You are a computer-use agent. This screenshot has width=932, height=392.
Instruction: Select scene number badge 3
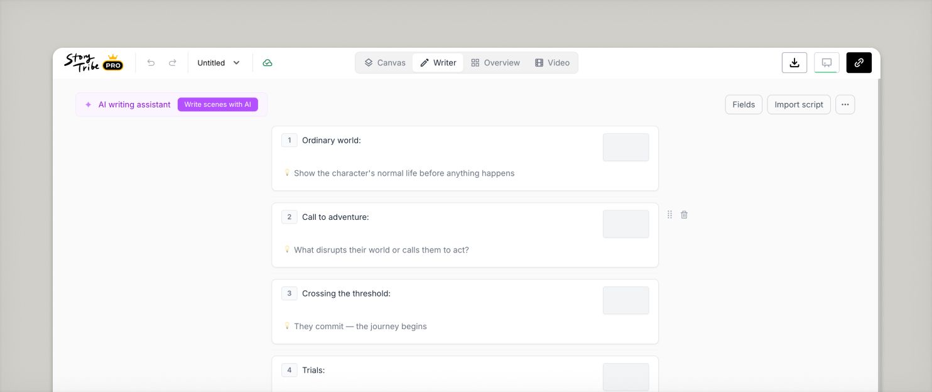[290, 293]
